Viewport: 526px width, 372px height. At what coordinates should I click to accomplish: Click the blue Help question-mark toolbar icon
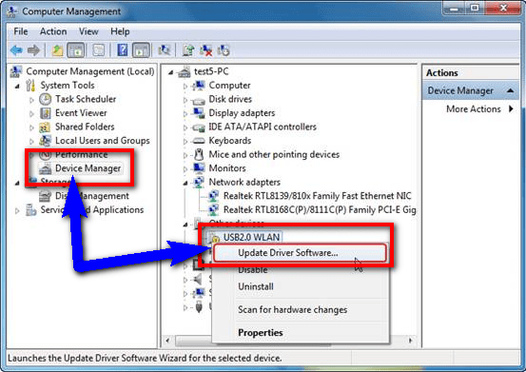pyautogui.click(x=123, y=50)
